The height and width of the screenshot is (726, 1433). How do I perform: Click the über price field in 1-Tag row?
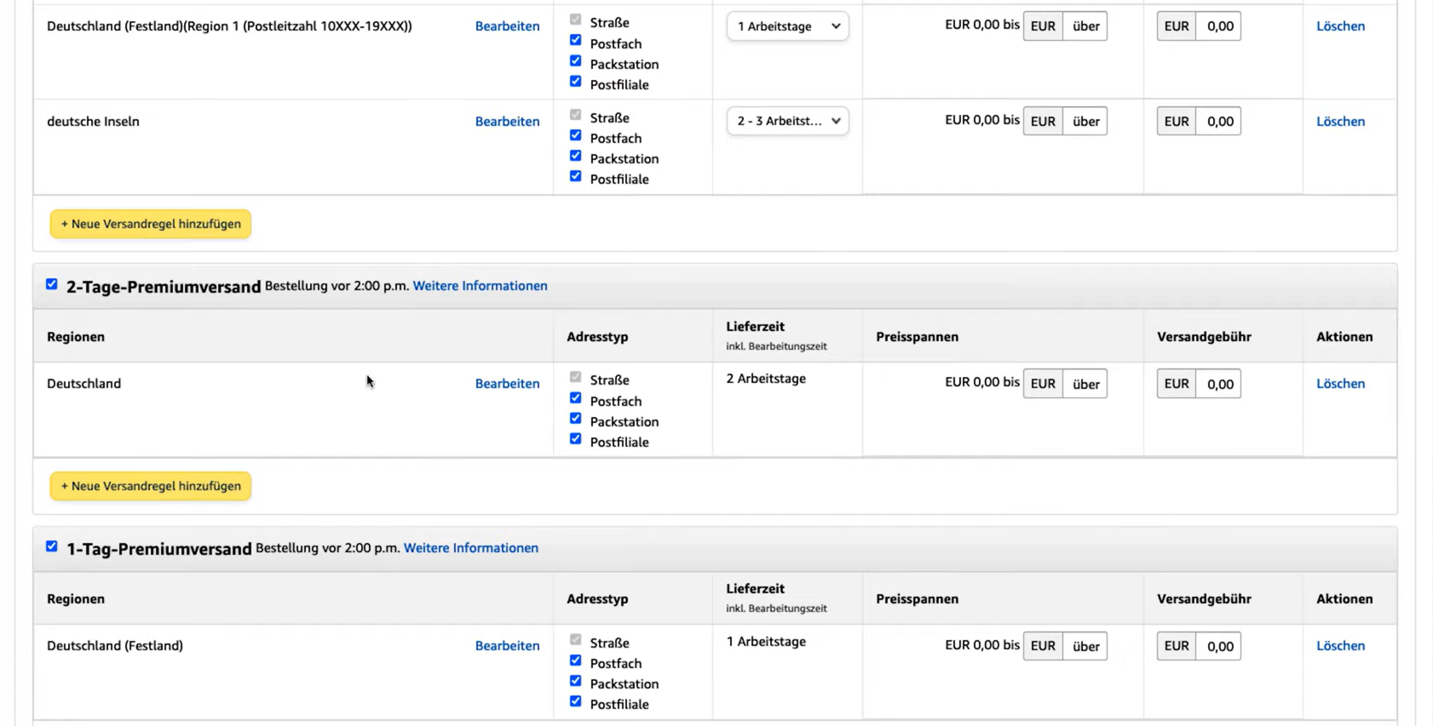[x=1085, y=646]
